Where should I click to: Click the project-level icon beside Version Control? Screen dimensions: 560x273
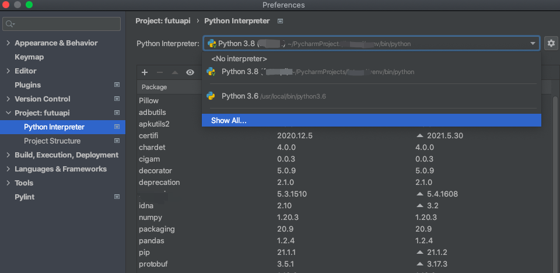click(x=117, y=99)
